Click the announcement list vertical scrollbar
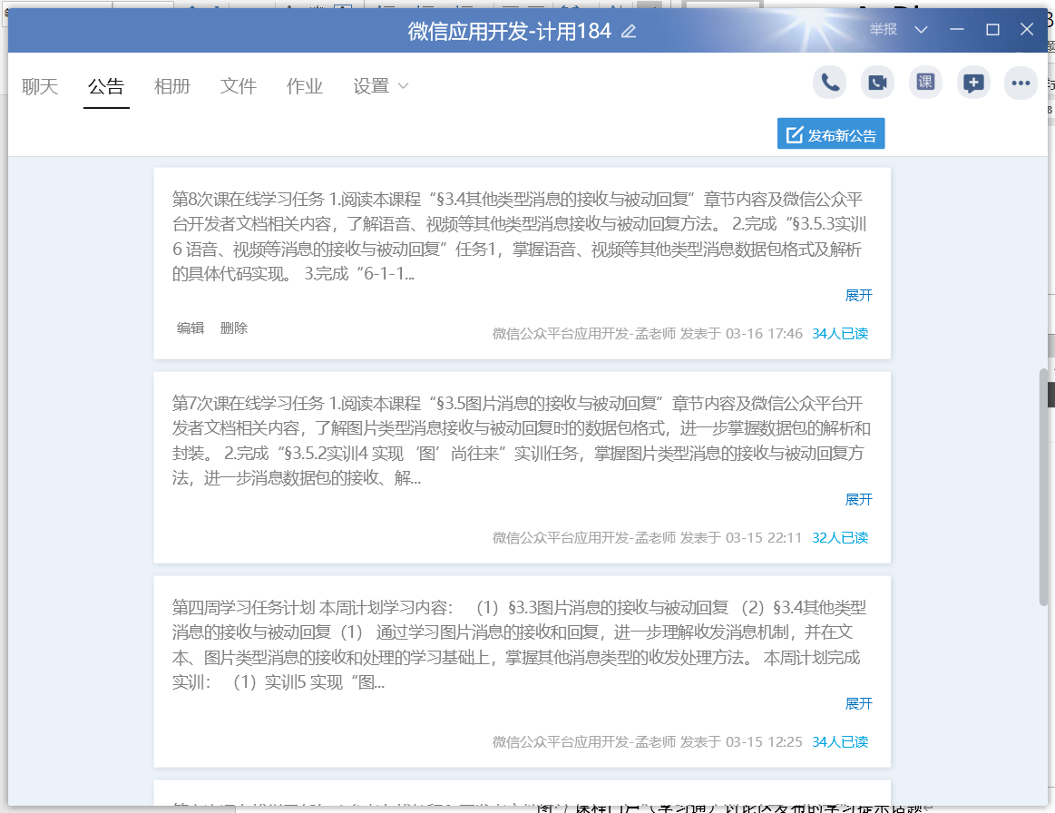Viewport: 1055px width, 813px height. click(x=1043, y=485)
